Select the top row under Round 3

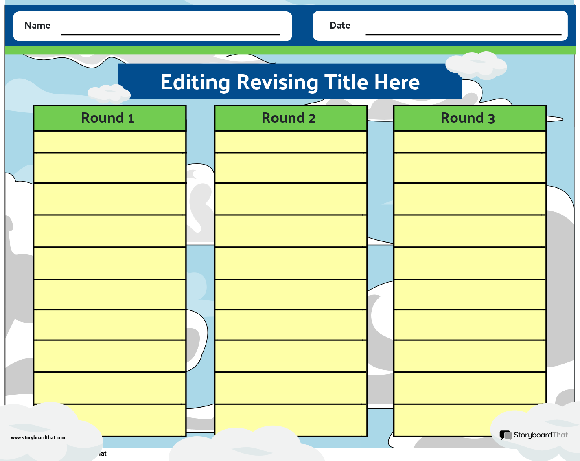(469, 142)
